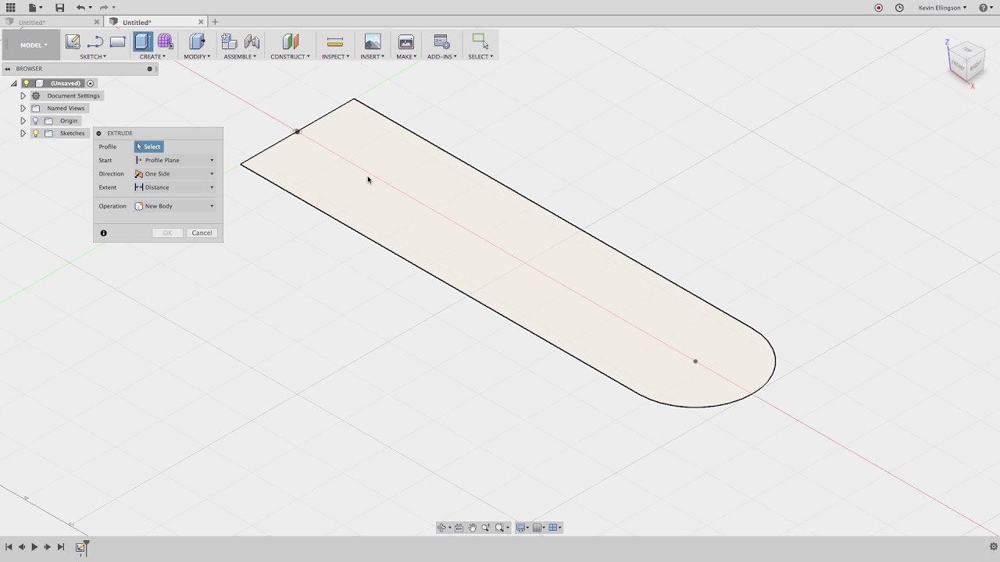The height and width of the screenshot is (562, 1000).
Task: Click the New Component assemble icon
Action: coord(229,42)
